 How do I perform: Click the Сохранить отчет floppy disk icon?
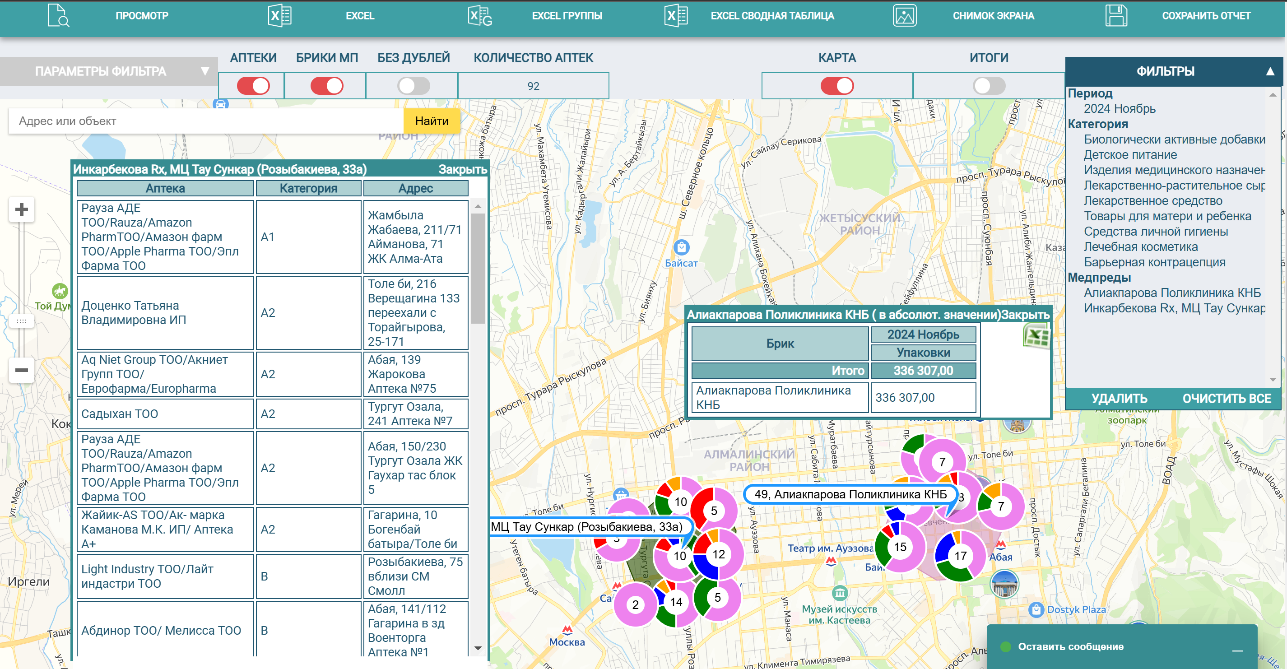[1115, 15]
